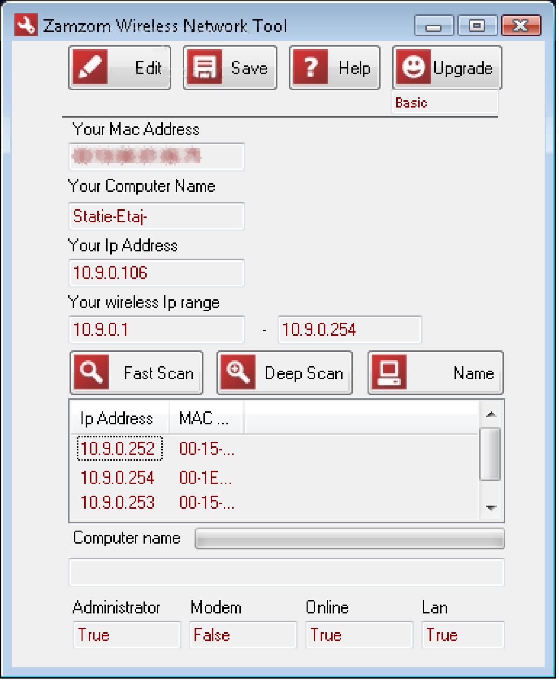
Task: Click the Upgrade button label
Action: pos(463,69)
